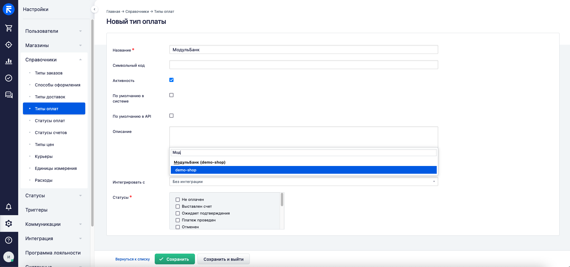Select the demo-shop dropdown option
The width and height of the screenshot is (570, 267).
pyautogui.click(x=303, y=170)
